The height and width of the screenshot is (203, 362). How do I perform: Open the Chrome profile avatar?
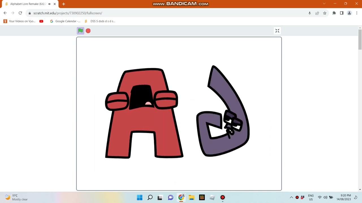(x=349, y=13)
